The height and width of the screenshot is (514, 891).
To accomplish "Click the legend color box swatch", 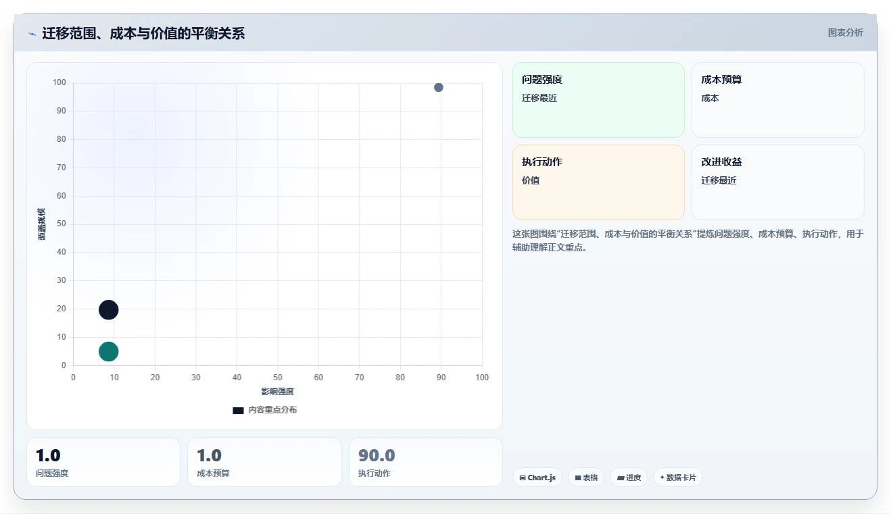I will [238, 411].
